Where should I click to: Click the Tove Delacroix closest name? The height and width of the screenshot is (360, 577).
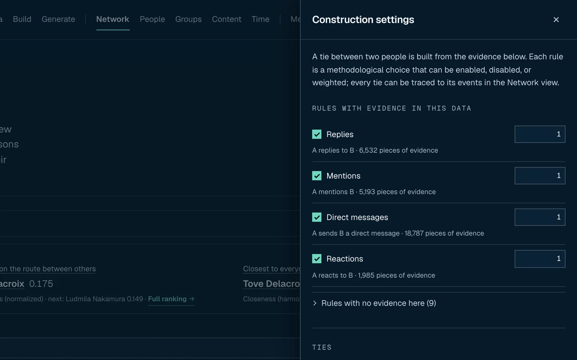[272, 284]
